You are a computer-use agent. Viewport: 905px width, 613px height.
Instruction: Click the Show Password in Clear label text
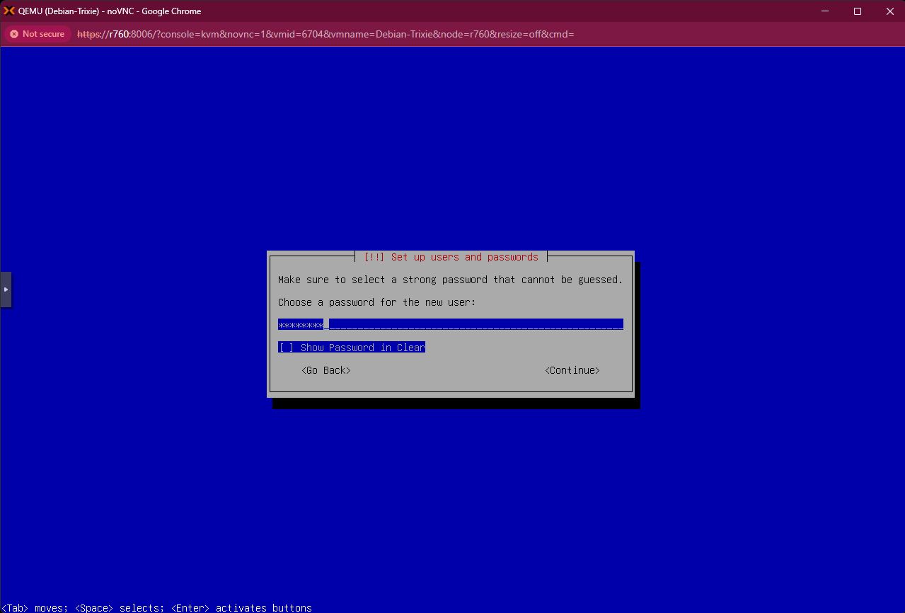362,348
